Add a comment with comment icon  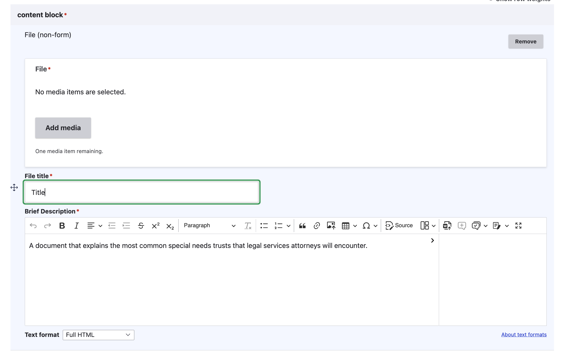click(x=462, y=226)
